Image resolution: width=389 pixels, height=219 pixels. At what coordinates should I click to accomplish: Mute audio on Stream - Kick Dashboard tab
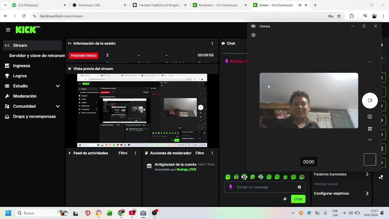click(x=300, y=5)
